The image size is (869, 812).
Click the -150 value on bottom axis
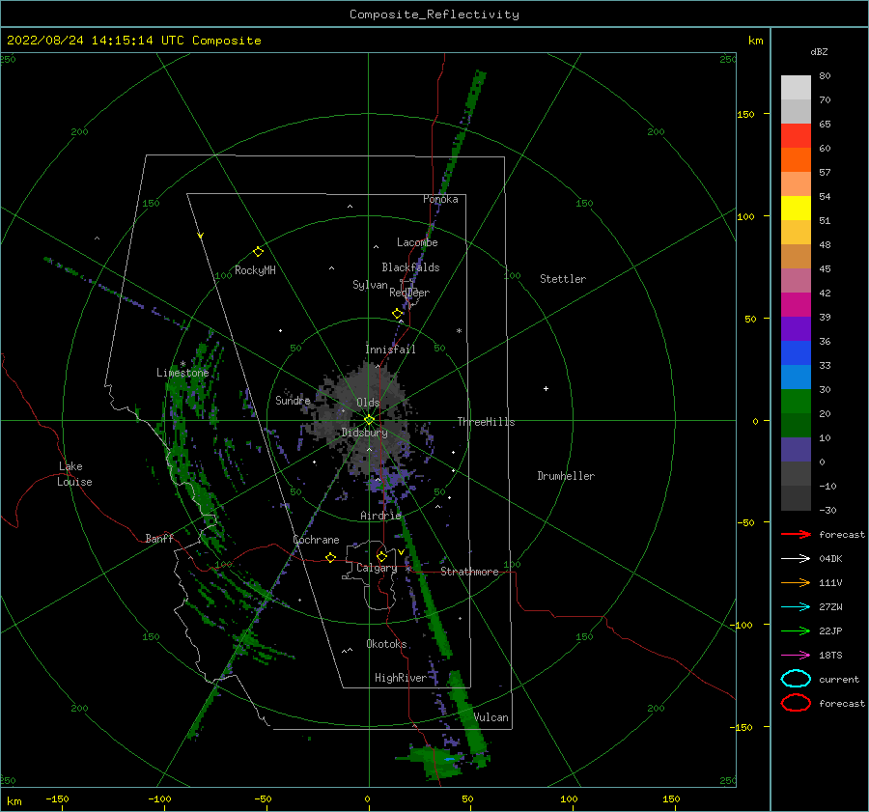57,799
